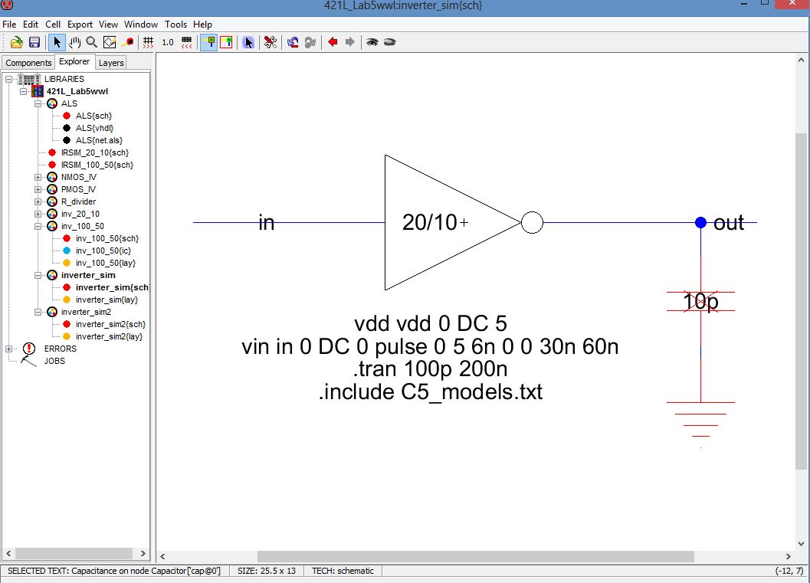Select the Outline Edit tool
Screen dimensions: 810x583
[110, 42]
